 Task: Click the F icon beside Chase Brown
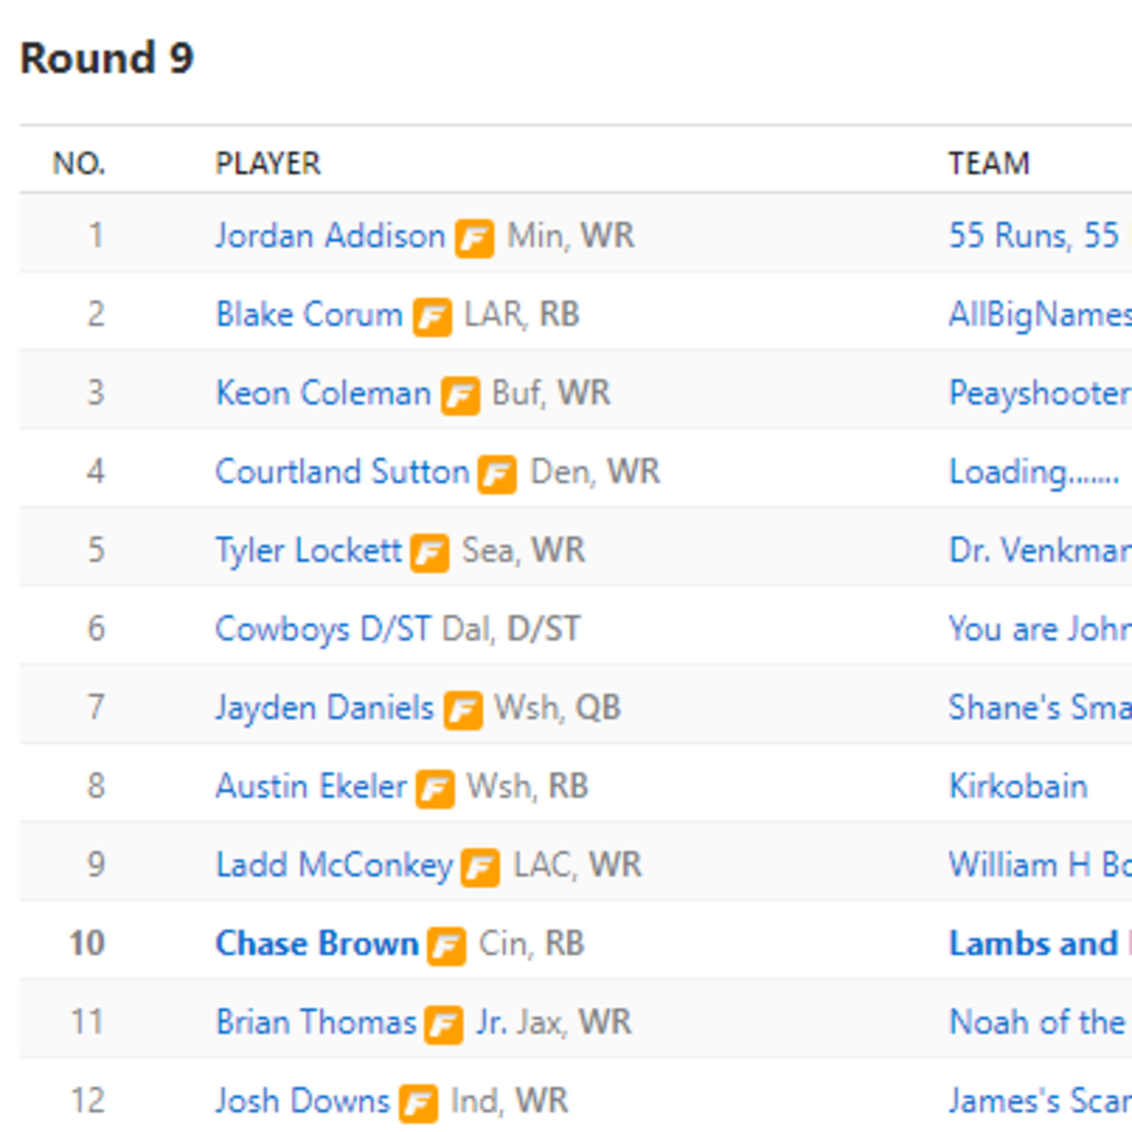[x=446, y=946]
